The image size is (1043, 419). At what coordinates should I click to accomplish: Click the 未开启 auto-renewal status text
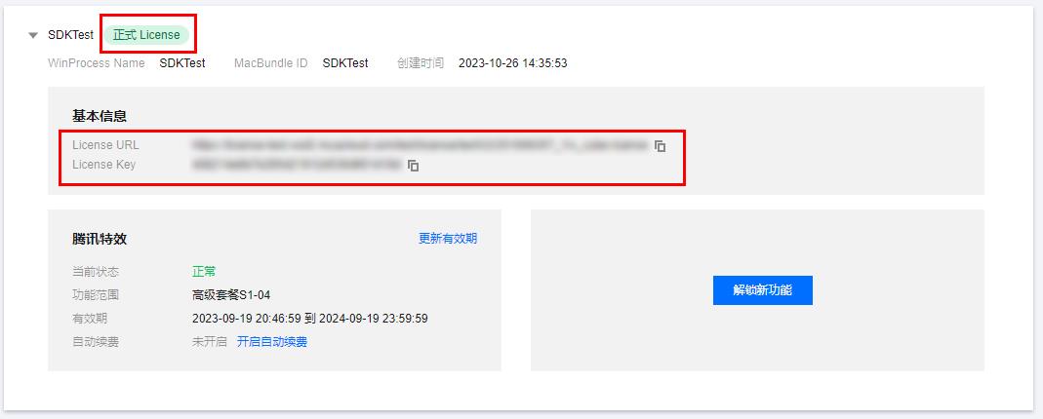pos(210,342)
